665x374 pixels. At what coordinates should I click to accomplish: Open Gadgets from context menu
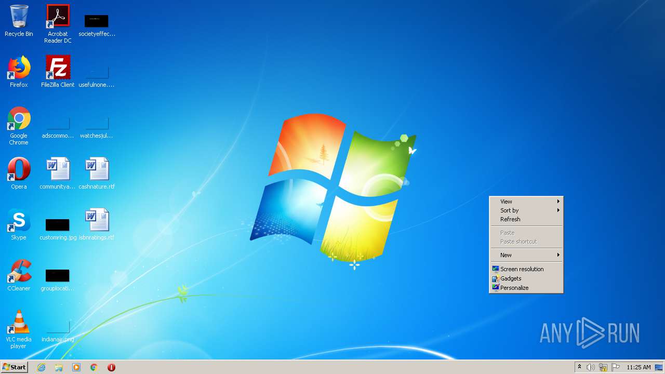[x=526, y=278]
